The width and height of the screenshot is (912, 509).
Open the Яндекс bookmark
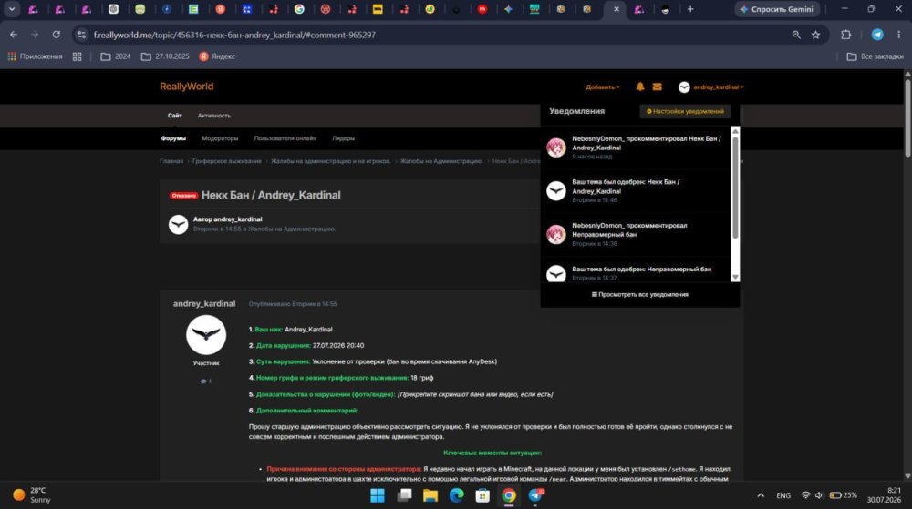pos(218,56)
